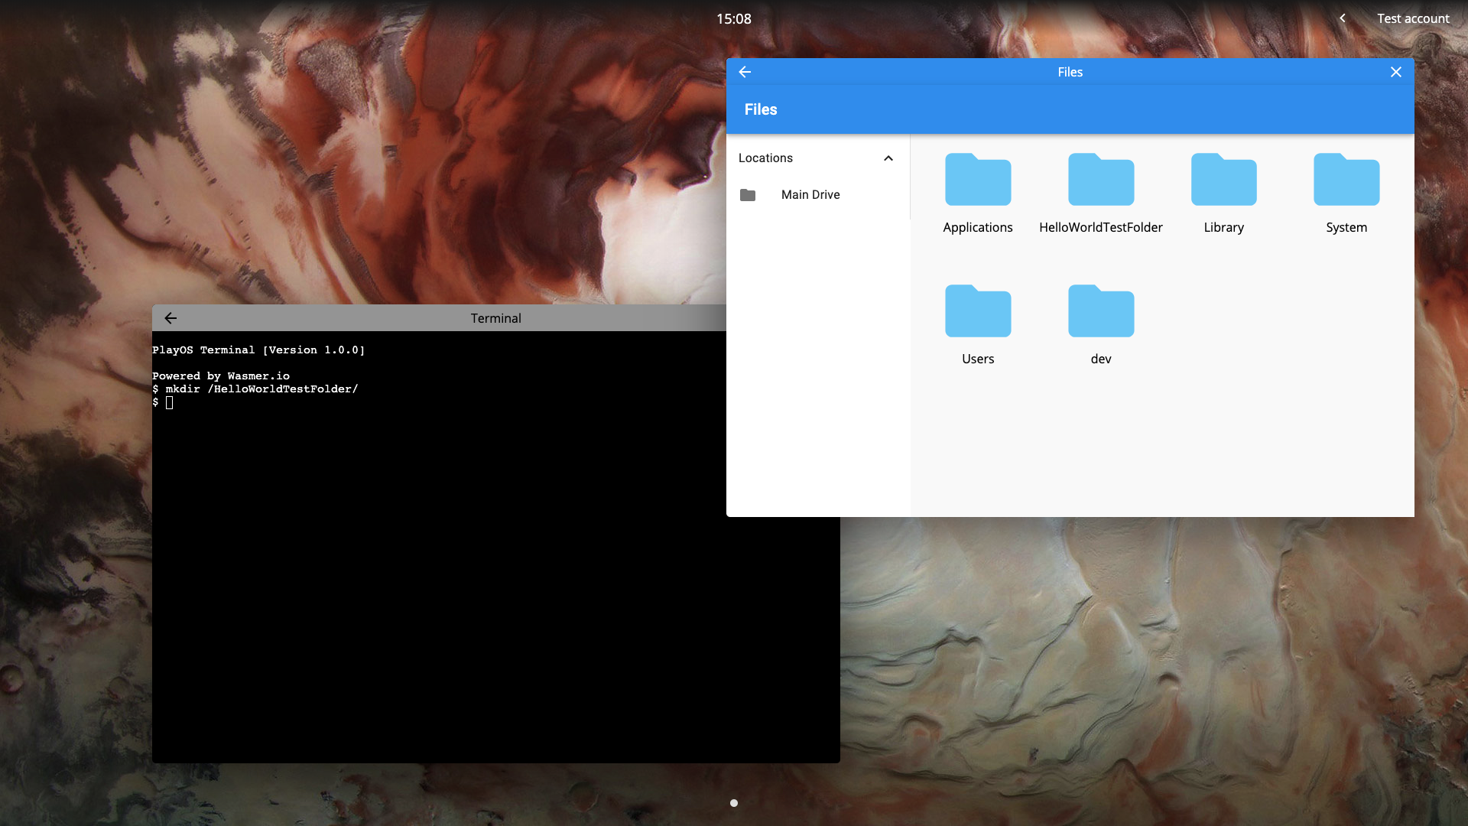
Task: Click the 15:08 clock in top bar
Action: coord(733,18)
